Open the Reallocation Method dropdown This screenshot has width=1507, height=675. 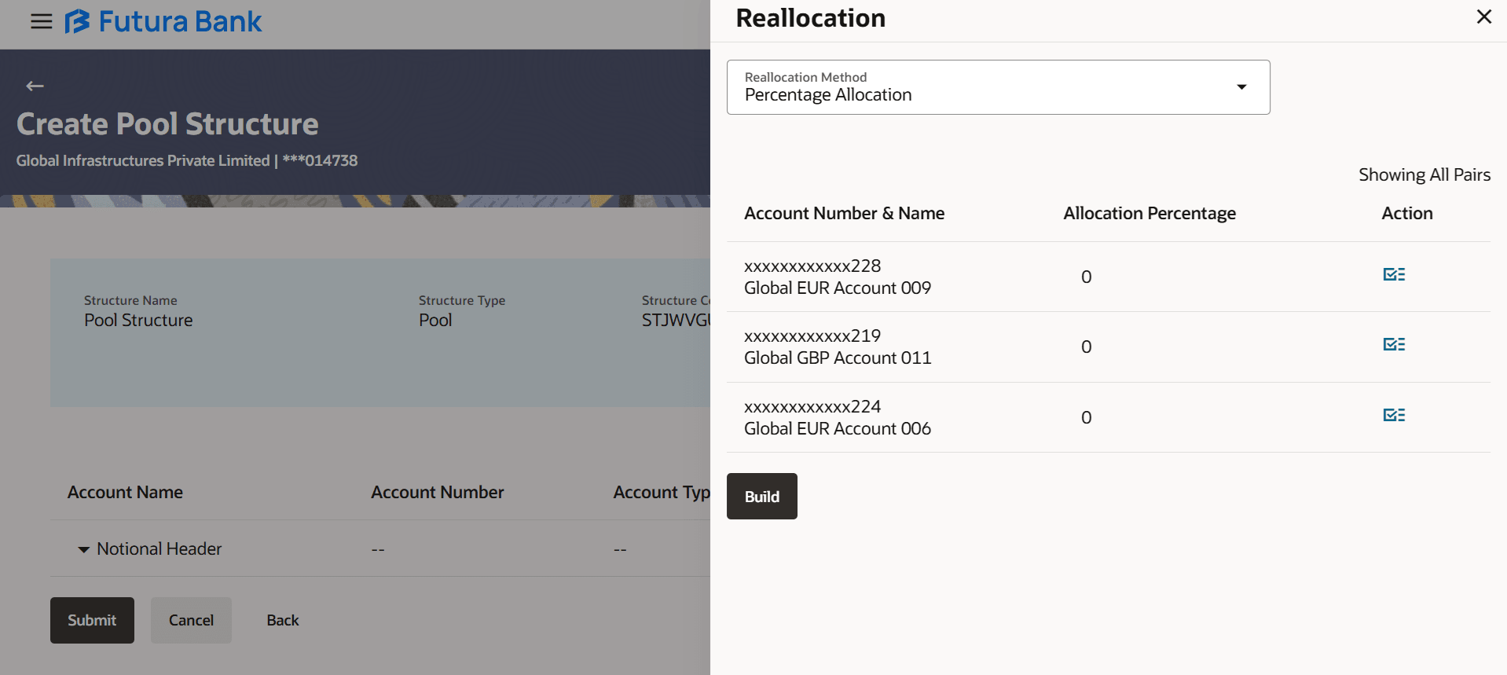pyautogui.click(x=998, y=87)
